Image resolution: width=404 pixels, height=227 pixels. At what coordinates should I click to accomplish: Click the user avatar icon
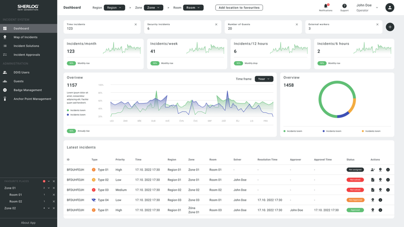390,8
